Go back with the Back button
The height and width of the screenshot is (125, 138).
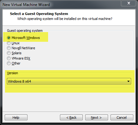point(71,118)
